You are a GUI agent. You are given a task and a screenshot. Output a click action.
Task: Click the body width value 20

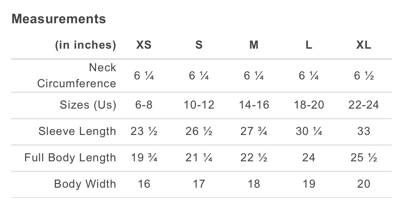(364, 184)
